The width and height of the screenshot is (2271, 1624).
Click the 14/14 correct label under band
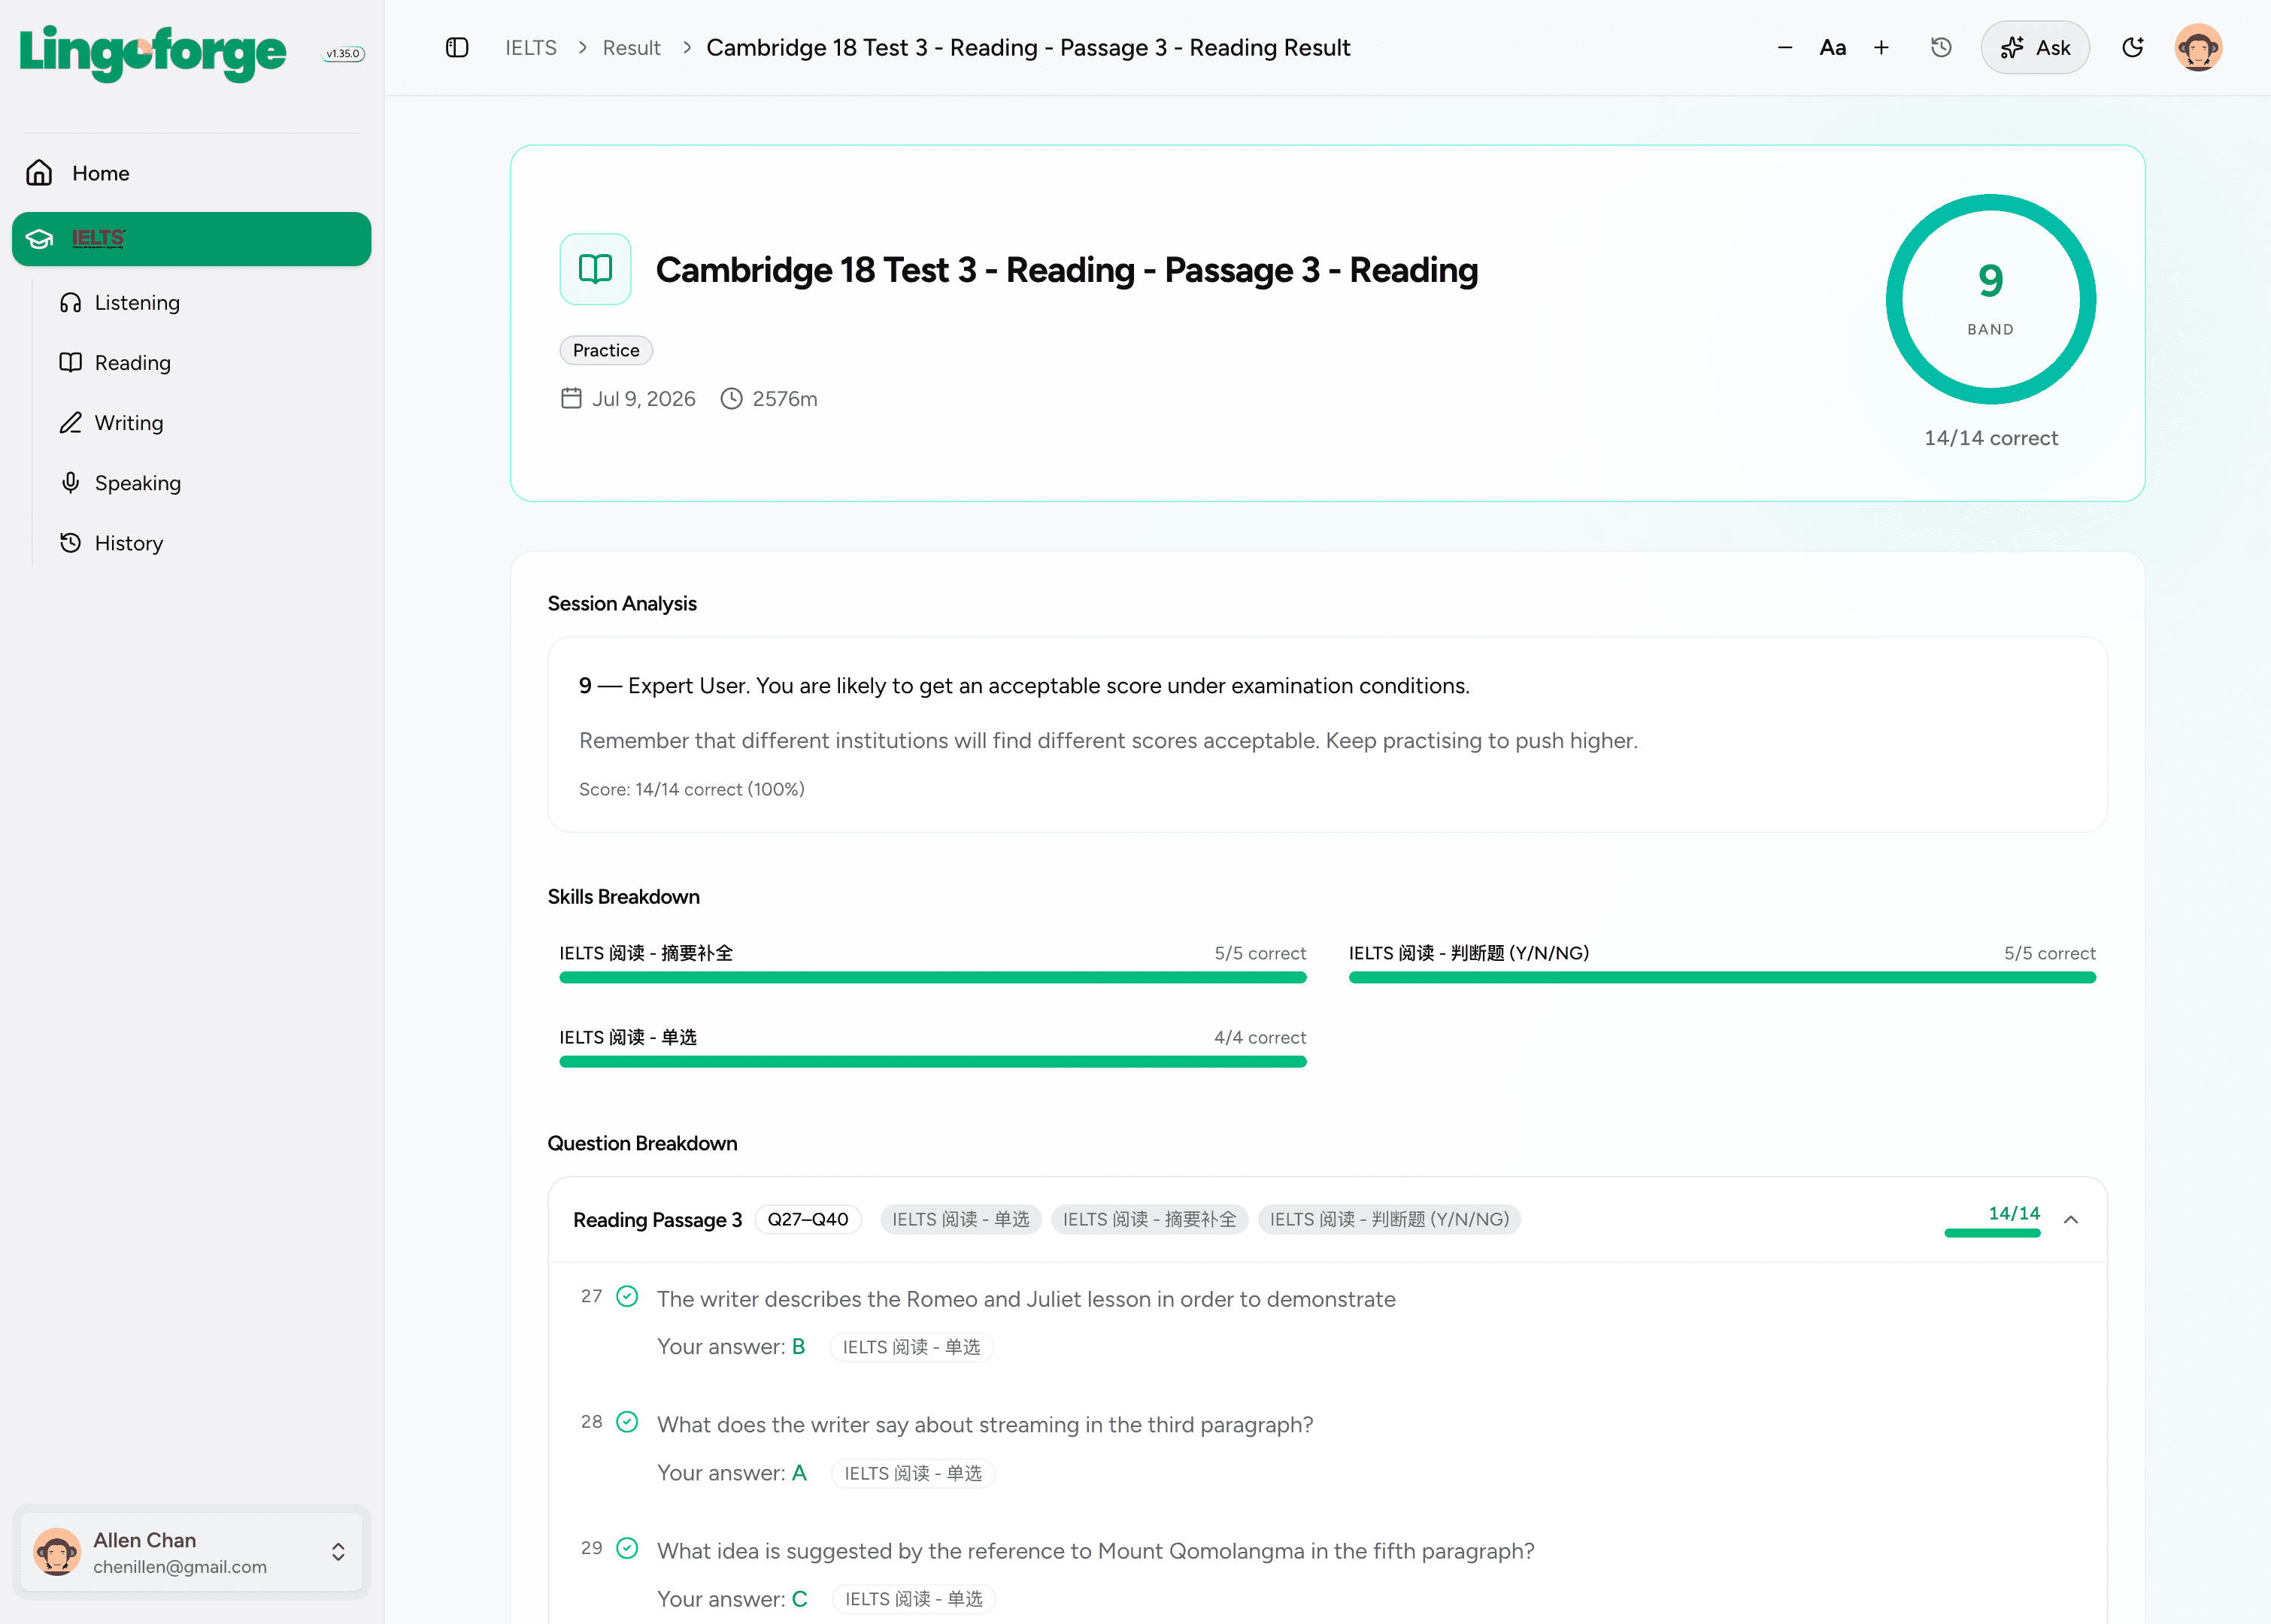(x=1990, y=438)
